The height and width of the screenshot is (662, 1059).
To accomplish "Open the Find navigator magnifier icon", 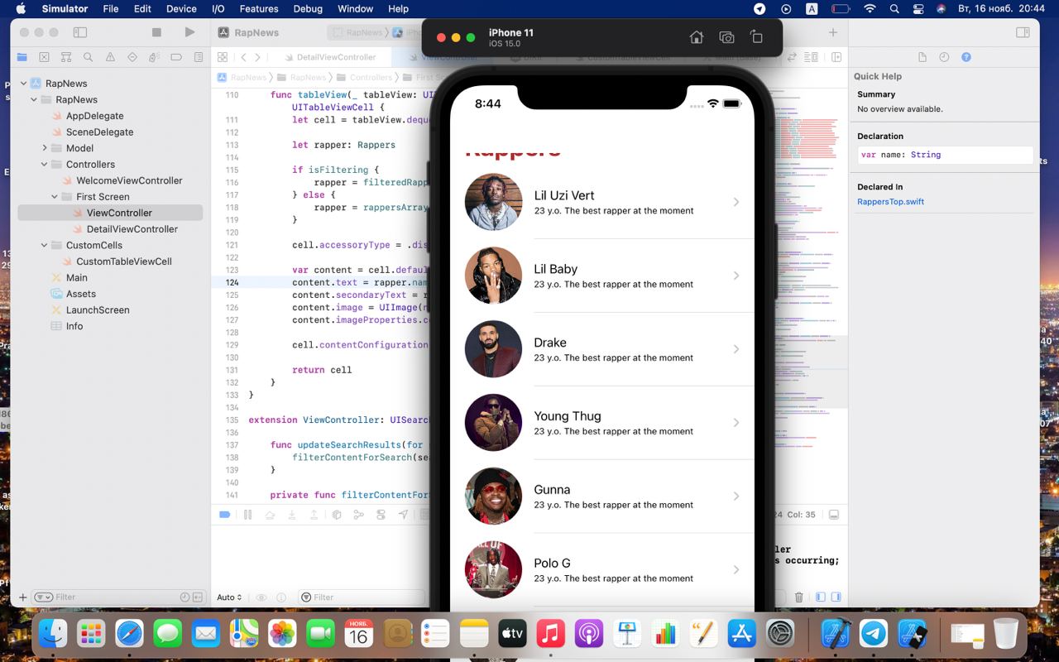I will 88,57.
